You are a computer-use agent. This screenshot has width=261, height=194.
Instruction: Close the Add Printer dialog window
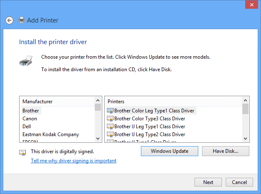[250, 5]
